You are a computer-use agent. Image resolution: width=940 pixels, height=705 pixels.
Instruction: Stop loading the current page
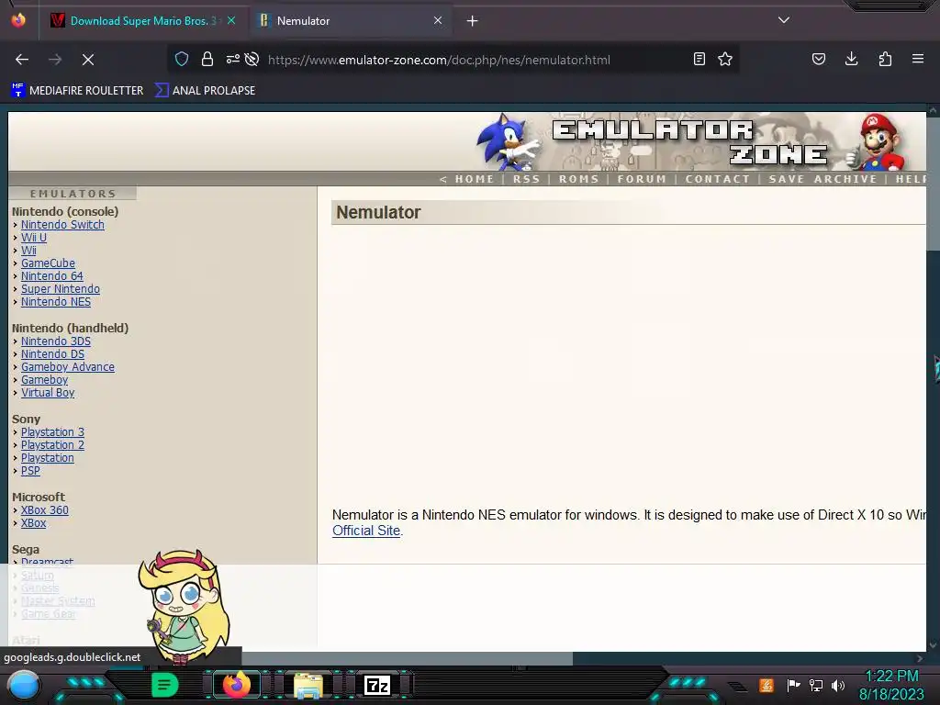(x=88, y=60)
